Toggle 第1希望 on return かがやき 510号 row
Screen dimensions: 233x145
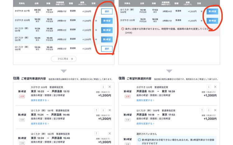tap(212, 21)
